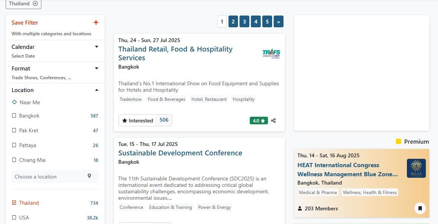This screenshot has width=438, height=224.
Task: Remove the Thailand filter chip
Action: click(x=35, y=3)
